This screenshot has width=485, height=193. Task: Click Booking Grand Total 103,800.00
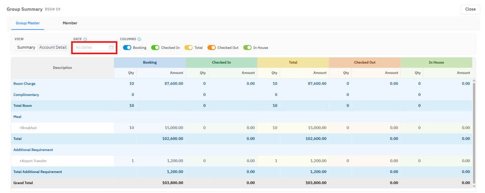tap(173, 183)
